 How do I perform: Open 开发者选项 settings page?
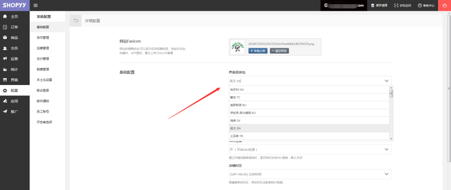click(44, 122)
